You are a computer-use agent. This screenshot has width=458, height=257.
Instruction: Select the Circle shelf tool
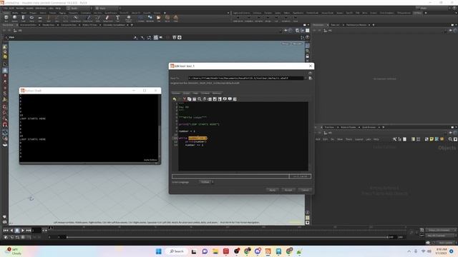[65, 19]
